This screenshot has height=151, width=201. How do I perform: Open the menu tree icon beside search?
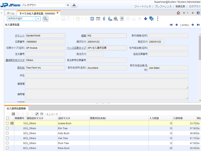74,5
